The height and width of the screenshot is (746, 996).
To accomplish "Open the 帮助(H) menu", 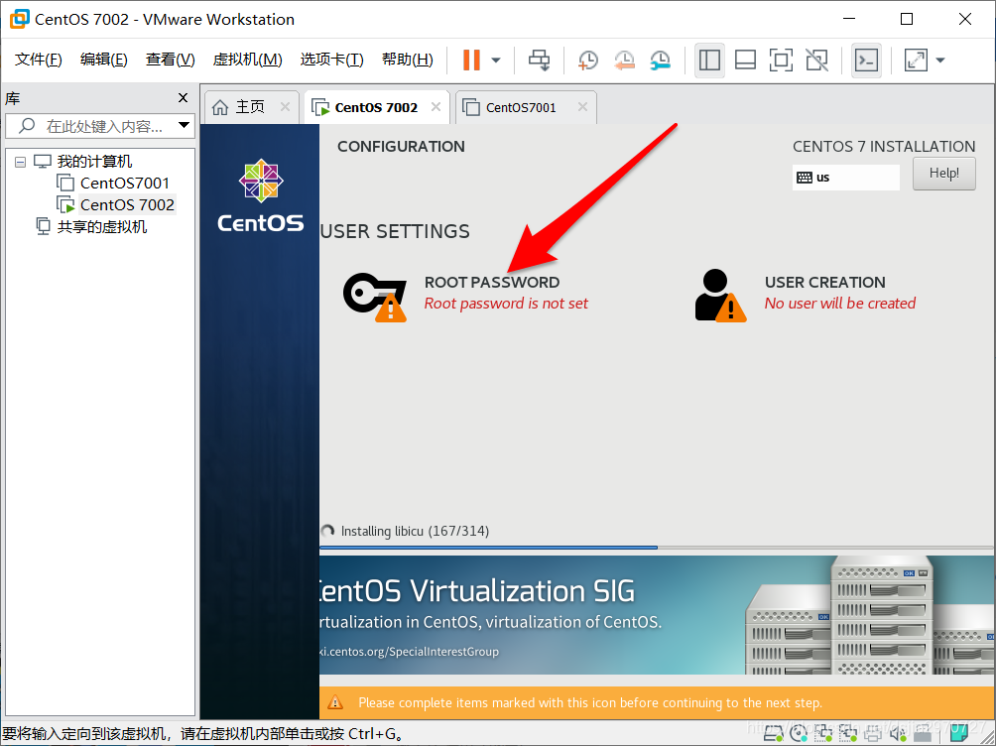I will point(407,60).
